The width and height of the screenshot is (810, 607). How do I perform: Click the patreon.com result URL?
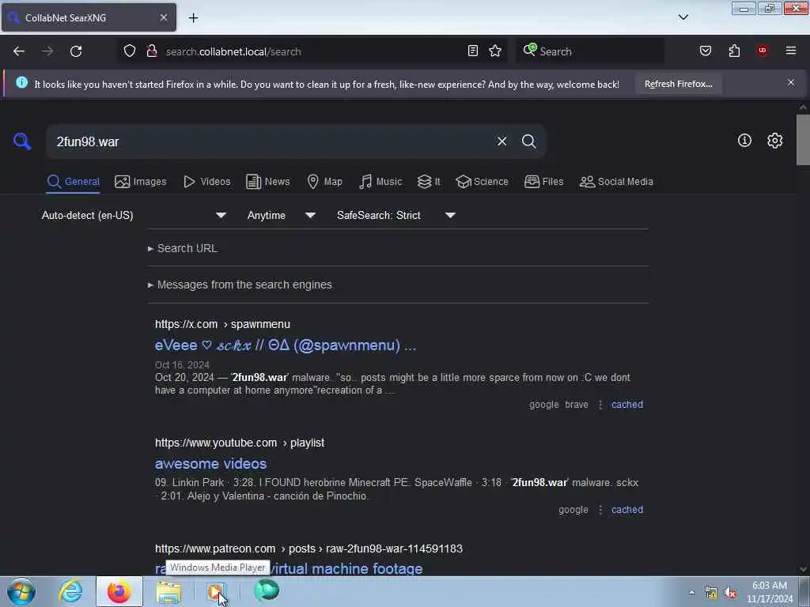point(309,549)
